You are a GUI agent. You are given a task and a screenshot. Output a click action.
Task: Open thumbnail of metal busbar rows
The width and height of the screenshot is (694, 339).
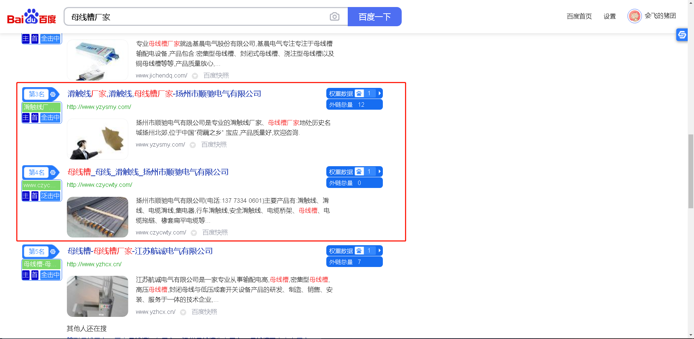(x=98, y=217)
